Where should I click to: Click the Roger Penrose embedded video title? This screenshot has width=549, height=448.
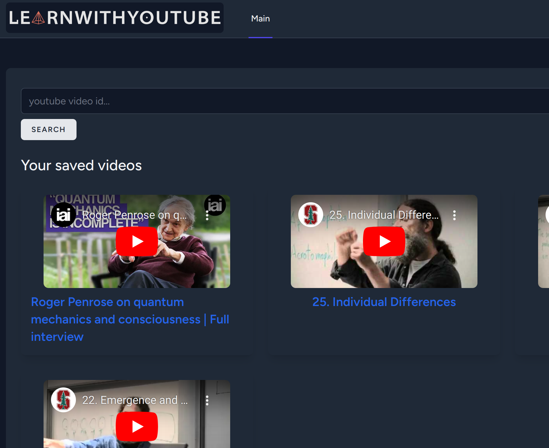134,215
